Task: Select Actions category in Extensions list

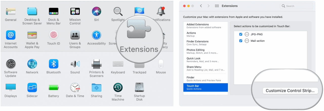Action: (x=206, y=34)
